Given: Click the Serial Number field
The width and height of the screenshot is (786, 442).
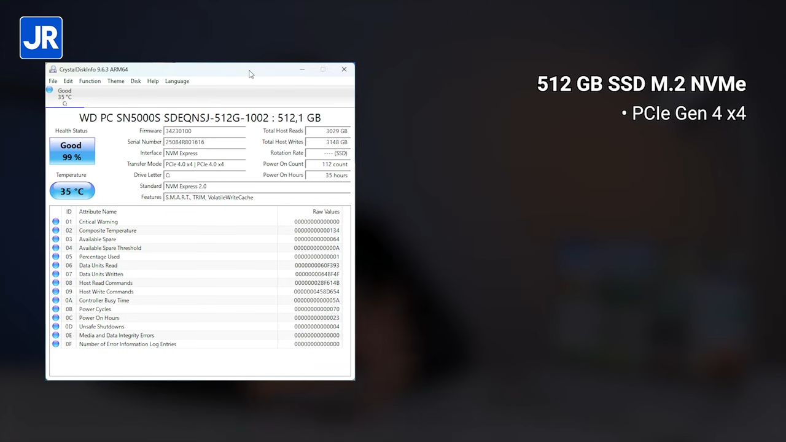Looking at the screenshot, I should (204, 142).
